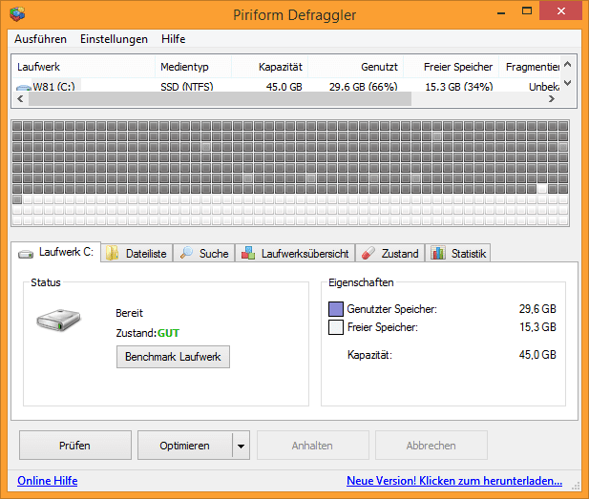589x499 pixels.
Task: Switch to the Laufwerksübersicht tab
Action: click(x=295, y=253)
